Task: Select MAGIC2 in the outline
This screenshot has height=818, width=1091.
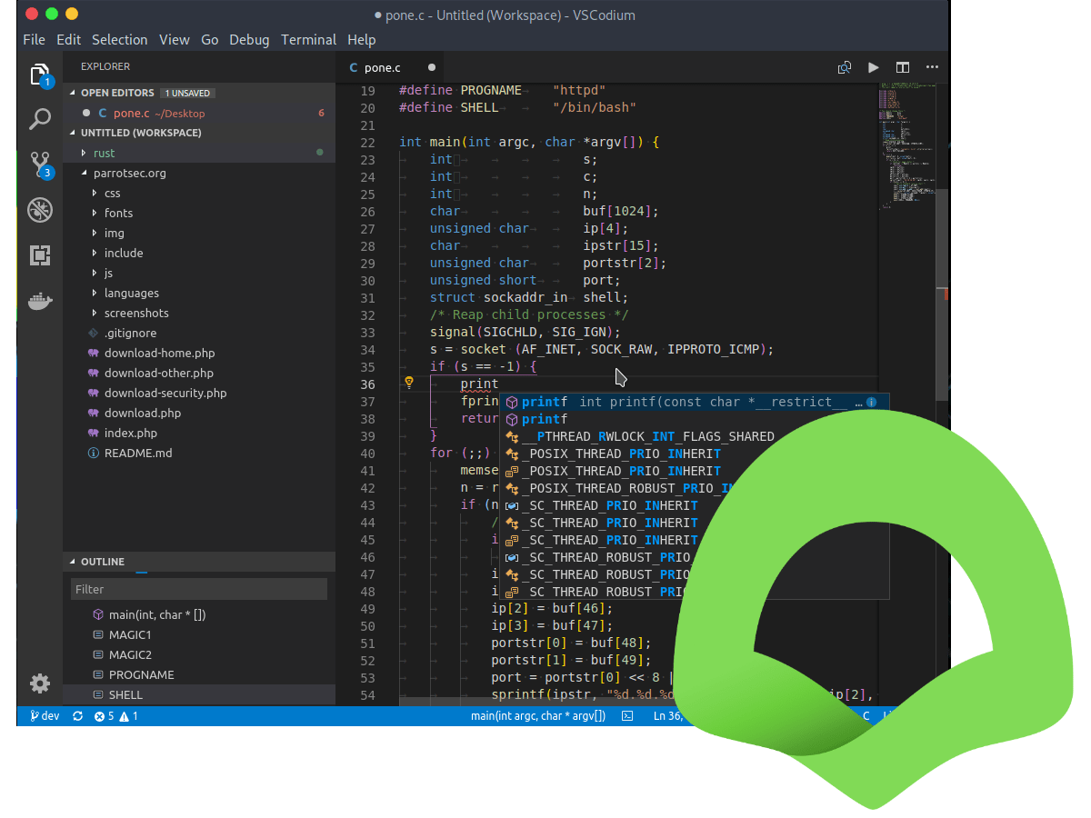Action: click(x=199, y=654)
